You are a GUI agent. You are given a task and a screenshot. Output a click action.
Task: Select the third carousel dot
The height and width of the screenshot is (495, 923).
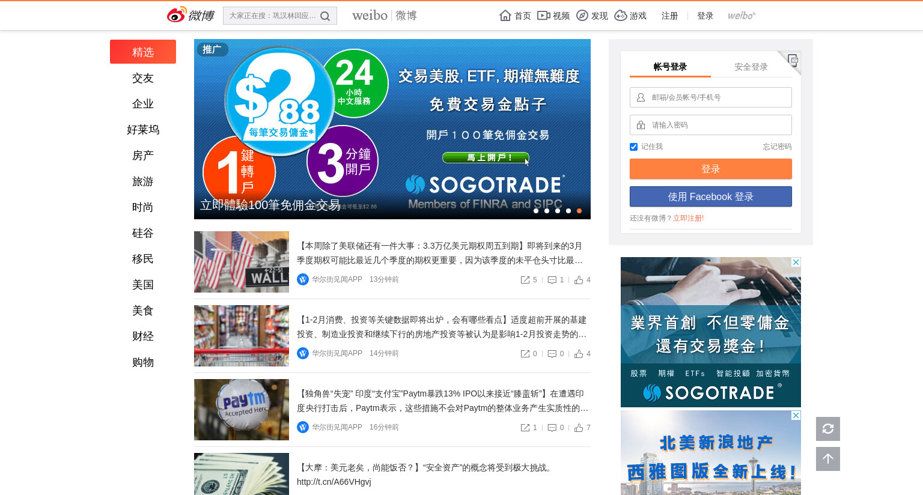[557, 211]
